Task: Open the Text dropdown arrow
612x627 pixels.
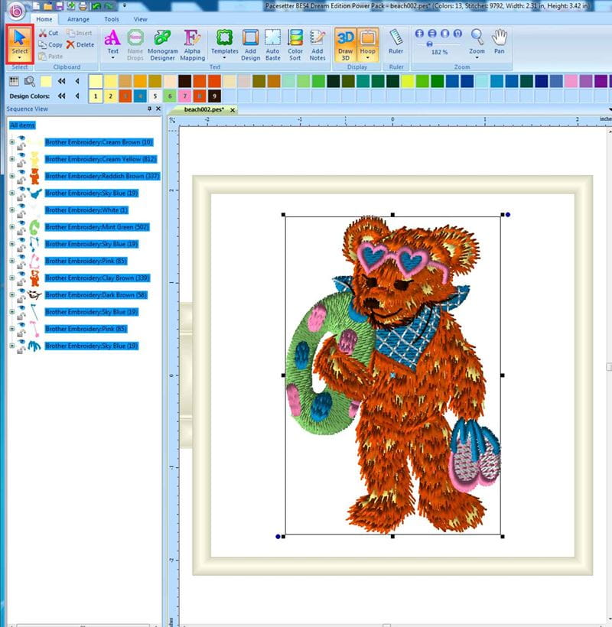Action: pyautogui.click(x=112, y=58)
